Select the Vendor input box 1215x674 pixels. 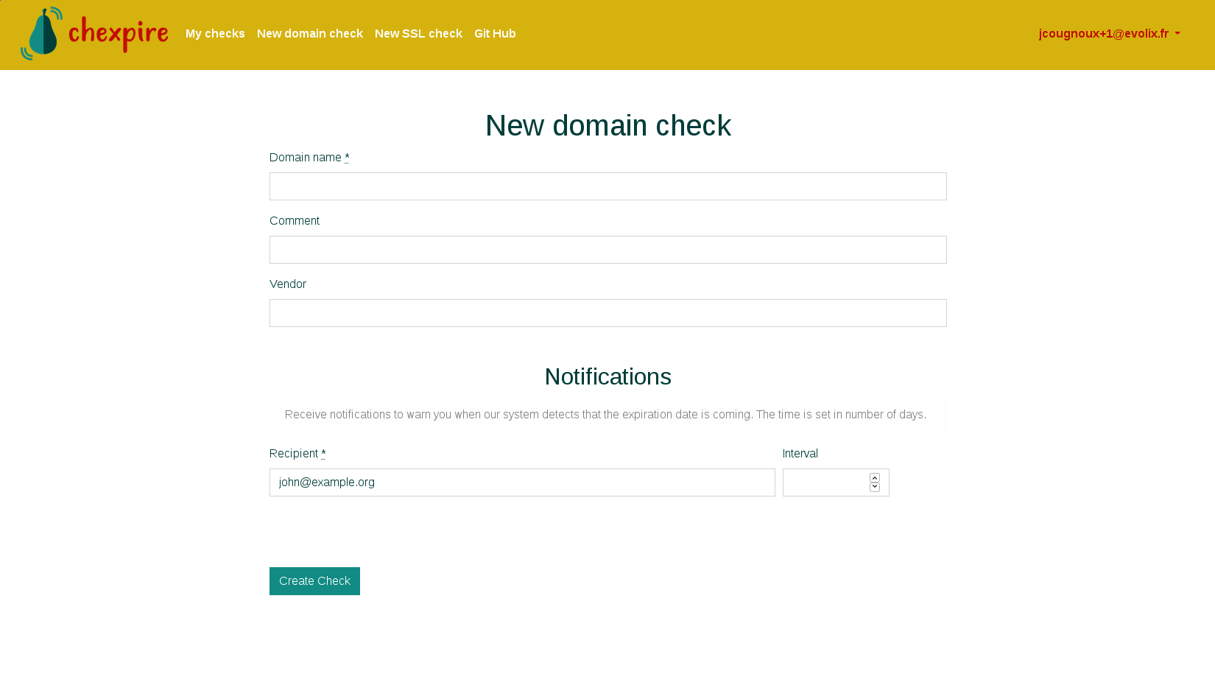coord(607,313)
